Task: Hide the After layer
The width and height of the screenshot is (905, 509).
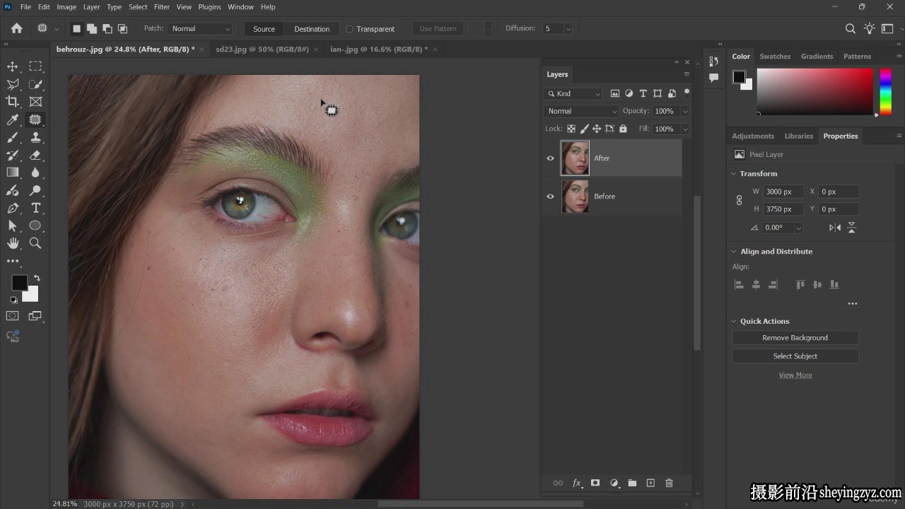Action: tap(550, 158)
